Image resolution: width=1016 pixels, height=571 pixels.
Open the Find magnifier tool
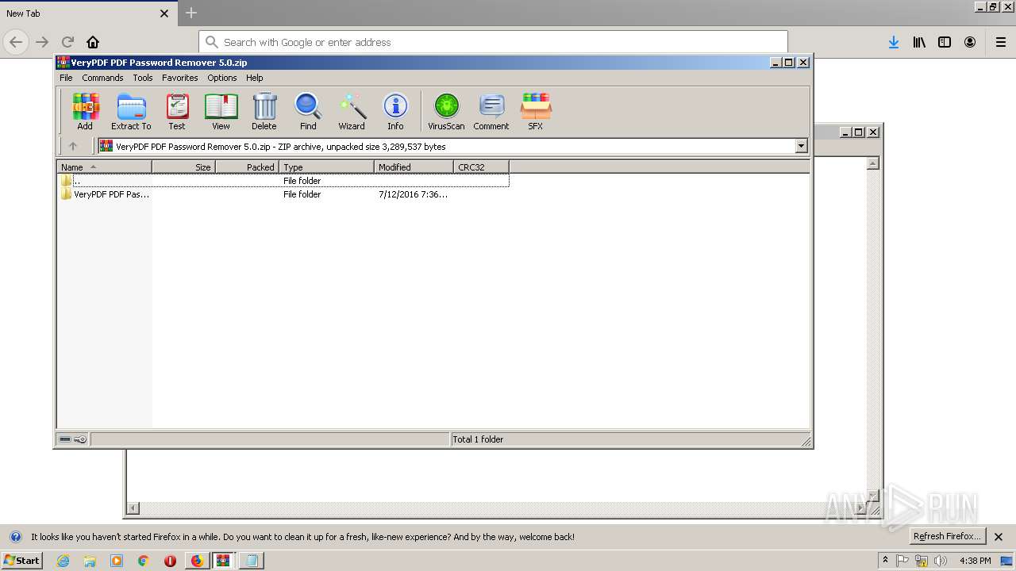pos(308,111)
